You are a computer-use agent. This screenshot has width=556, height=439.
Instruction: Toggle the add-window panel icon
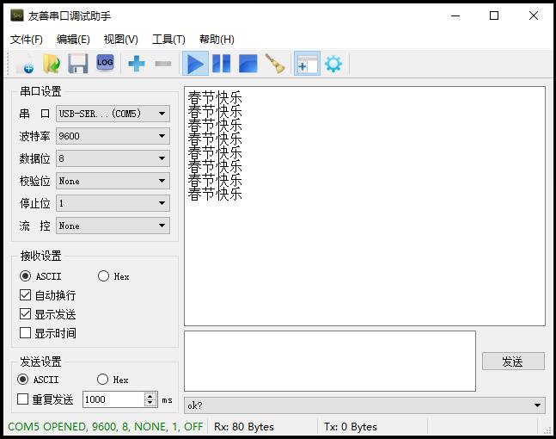(x=307, y=64)
